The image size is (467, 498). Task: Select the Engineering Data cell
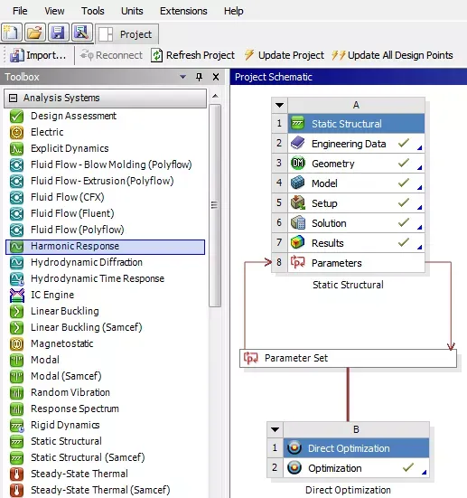tap(356, 144)
